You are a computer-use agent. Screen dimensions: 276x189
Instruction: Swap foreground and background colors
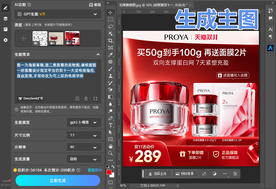[x=113, y=167]
